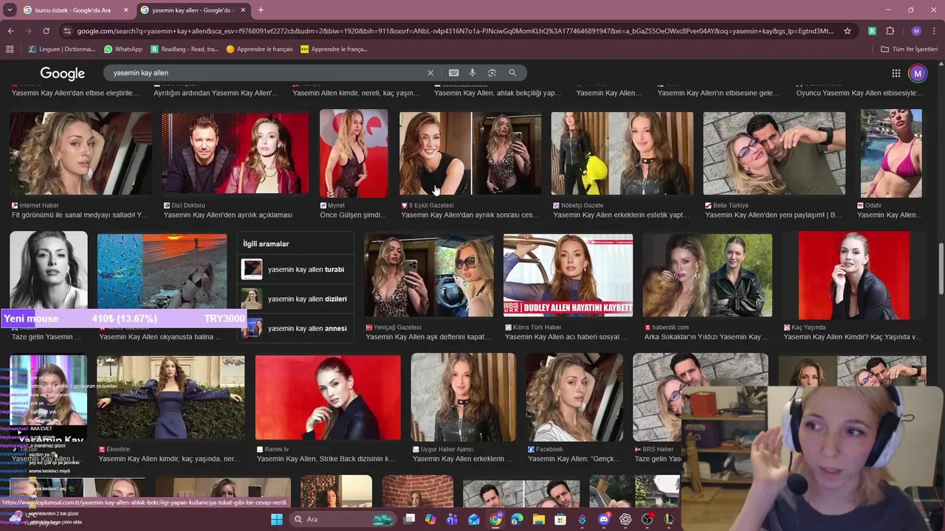Select related search "yasemin kay allen dizileri"
The height and width of the screenshot is (531, 945).
295,299
